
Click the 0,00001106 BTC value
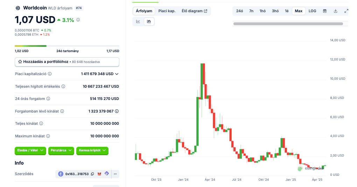[x=27, y=30]
